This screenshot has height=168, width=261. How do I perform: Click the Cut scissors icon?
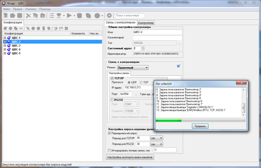(x=28, y=16)
